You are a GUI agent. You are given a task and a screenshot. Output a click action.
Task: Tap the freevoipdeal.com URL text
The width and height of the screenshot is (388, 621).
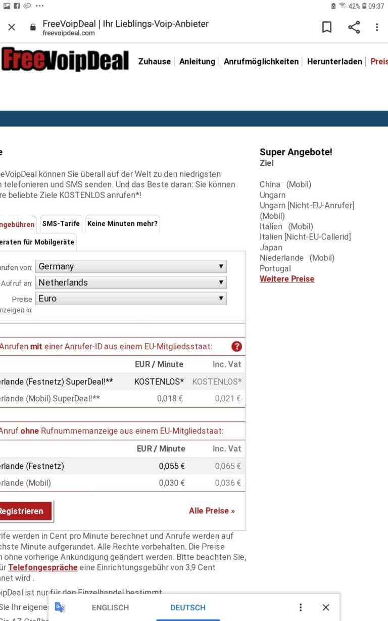(x=69, y=33)
